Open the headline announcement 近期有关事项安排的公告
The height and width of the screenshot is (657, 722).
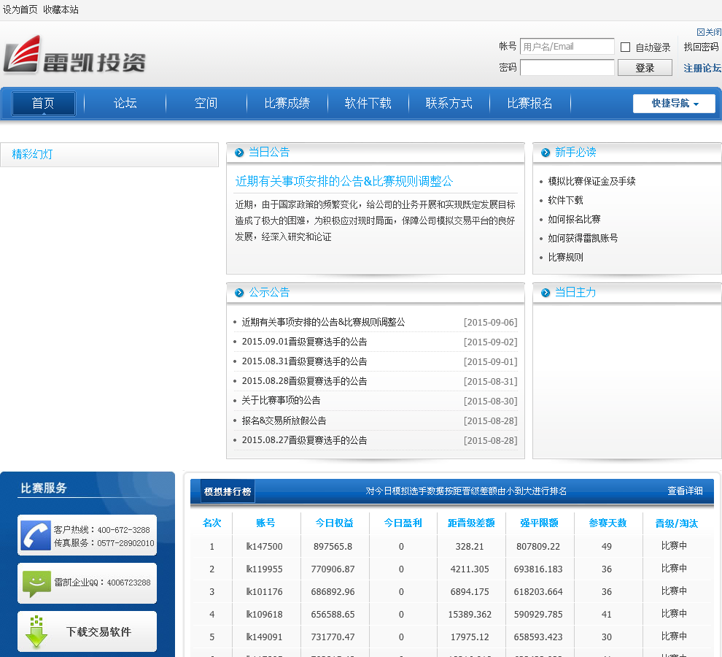(344, 181)
